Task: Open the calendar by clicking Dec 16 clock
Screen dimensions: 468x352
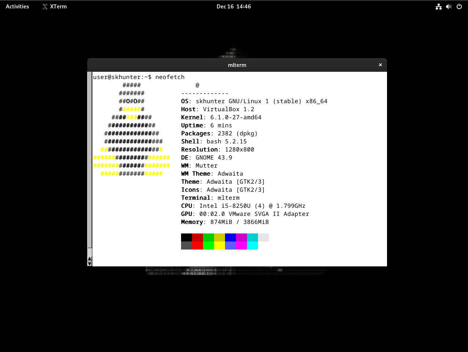Action: tap(233, 6)
